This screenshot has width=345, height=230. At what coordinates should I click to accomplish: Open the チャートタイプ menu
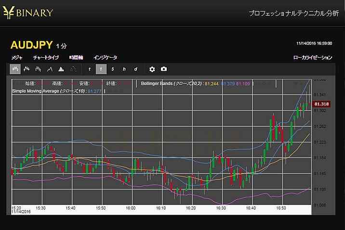coord(46,58)
